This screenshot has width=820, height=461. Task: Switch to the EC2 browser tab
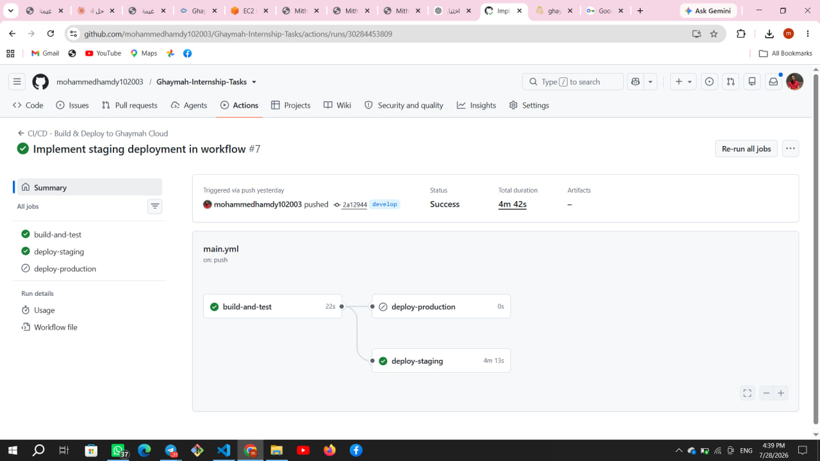click(250, 11)
